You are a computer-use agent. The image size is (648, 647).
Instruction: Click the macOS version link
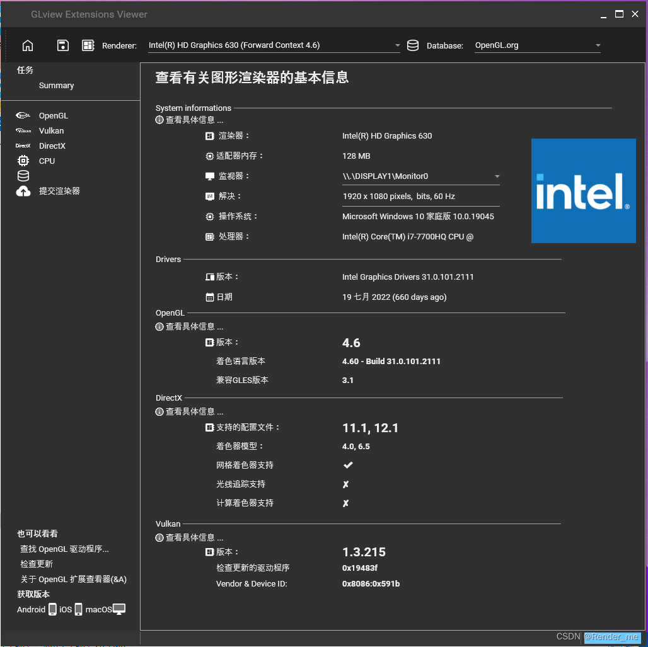click(x=98, y=609)
